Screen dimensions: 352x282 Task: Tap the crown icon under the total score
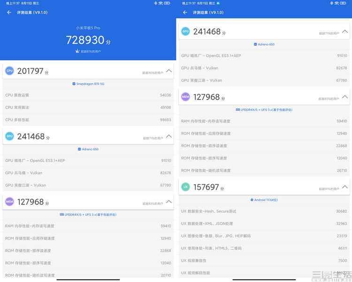click(x=77, y=51)
